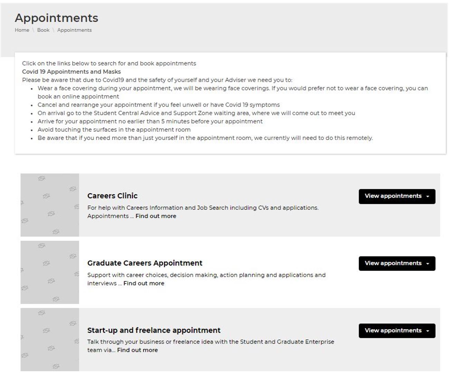Click the Start-up and freelance appointment thumbnail

pyautogui.click(x=50, y=339)
